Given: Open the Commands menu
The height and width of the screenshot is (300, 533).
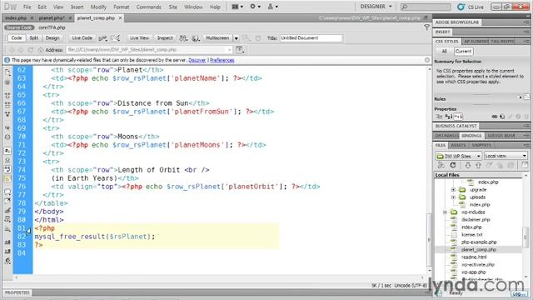Looking at the screenshot, I should [x=148, y=7].
